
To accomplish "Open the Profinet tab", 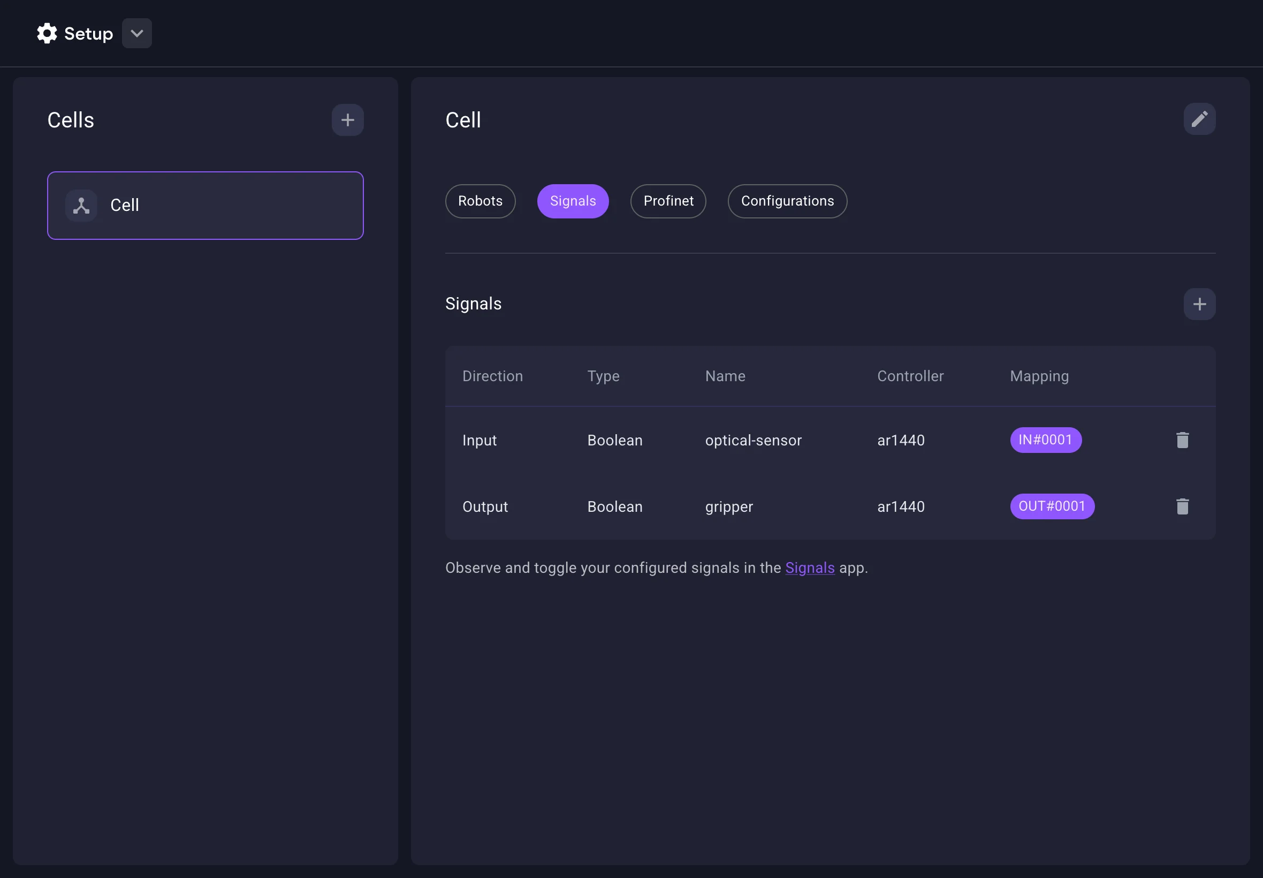I will [x=667, y=201].
